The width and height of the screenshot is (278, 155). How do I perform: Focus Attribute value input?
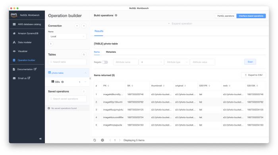pyautogui.click(x=203, y=62)
